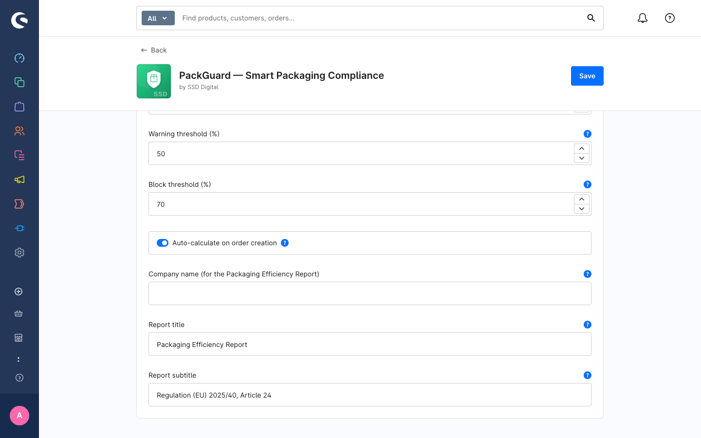Click the Shopware logo at top of sidebar

(x=19, y=20)
